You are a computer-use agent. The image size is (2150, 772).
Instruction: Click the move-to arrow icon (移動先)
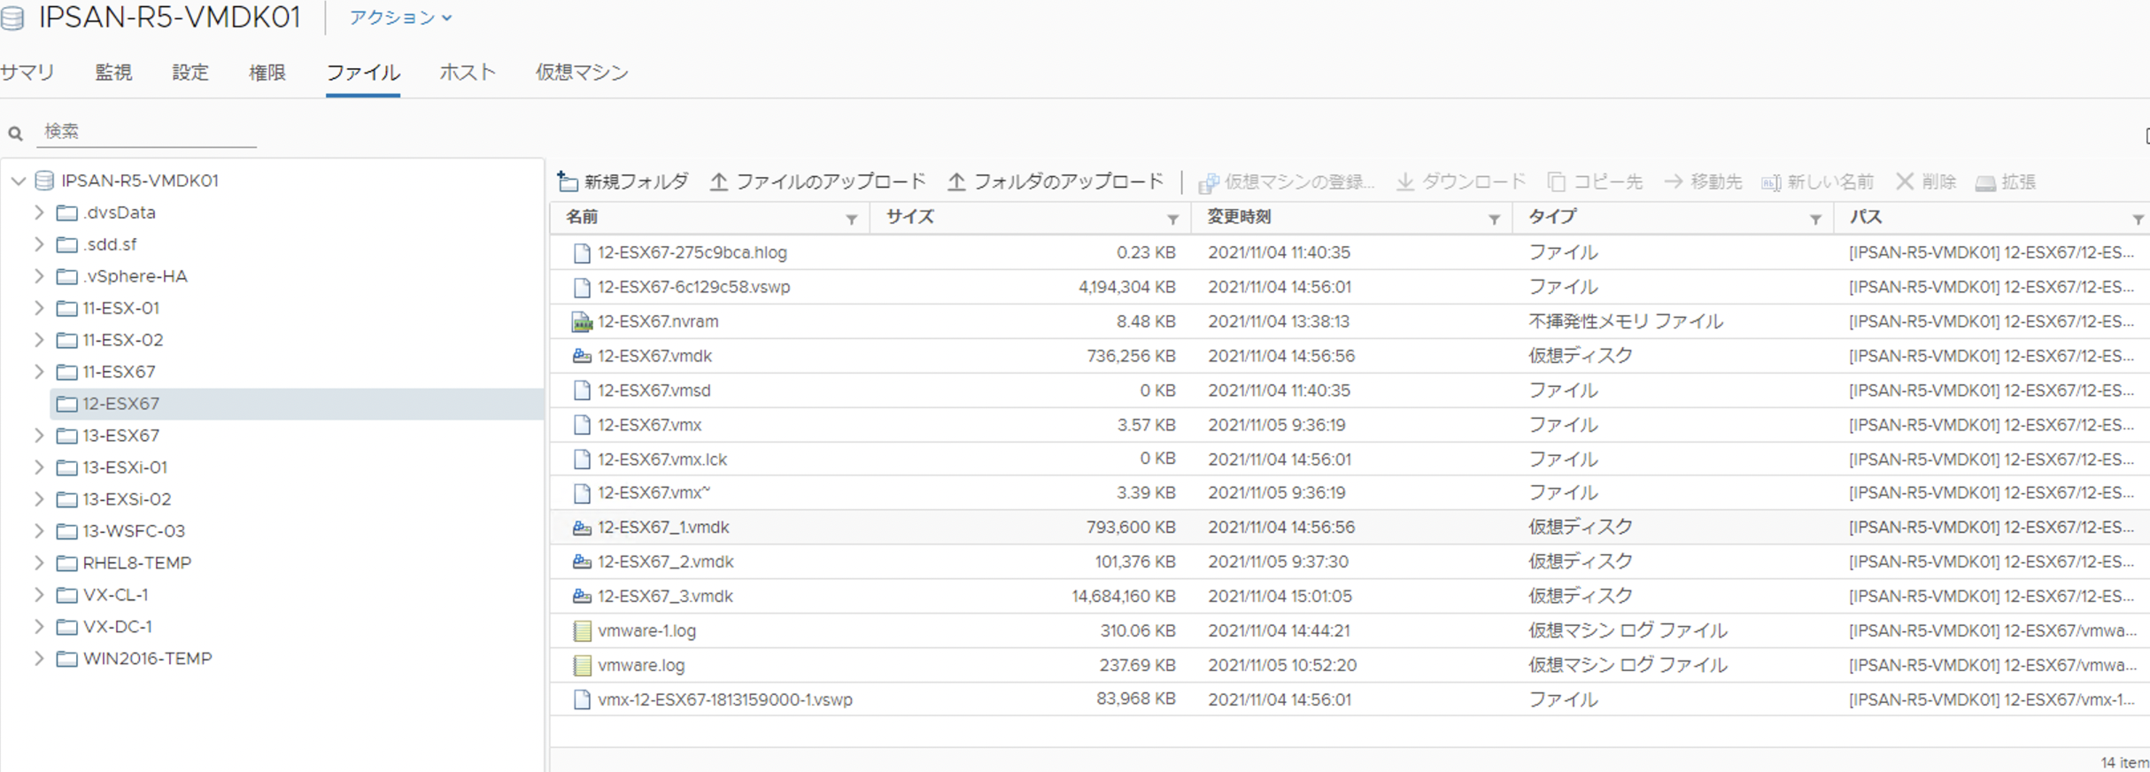[x=1674, y=182]
